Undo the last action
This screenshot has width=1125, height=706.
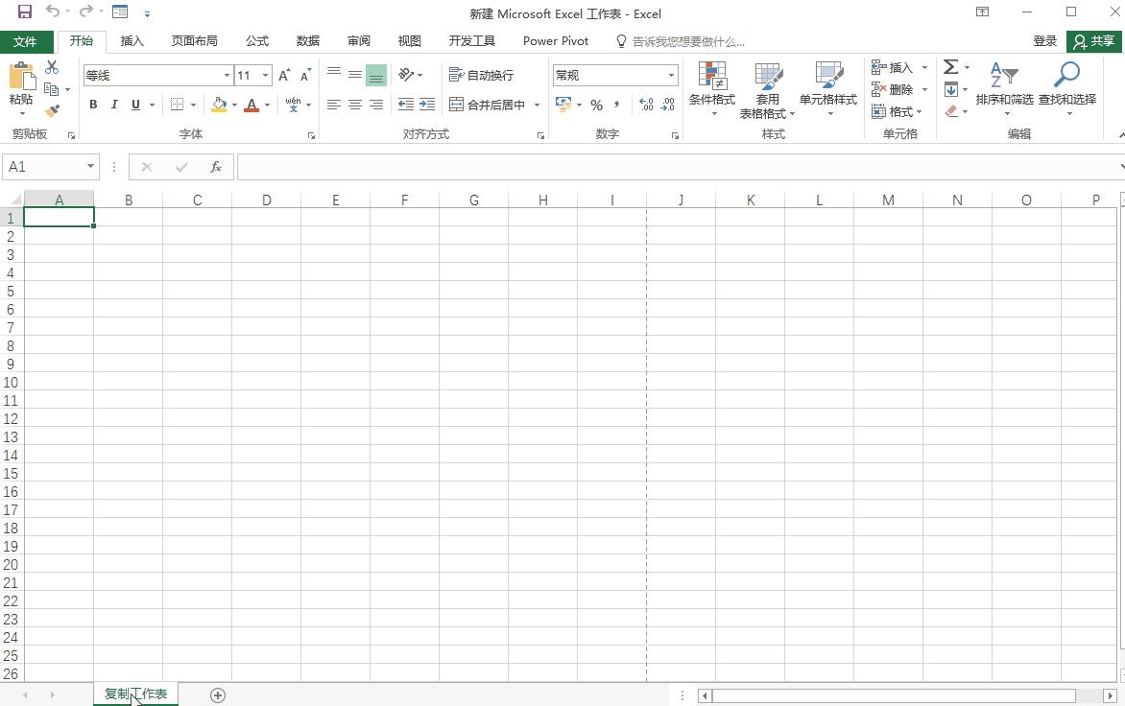[x=53, y=12]
